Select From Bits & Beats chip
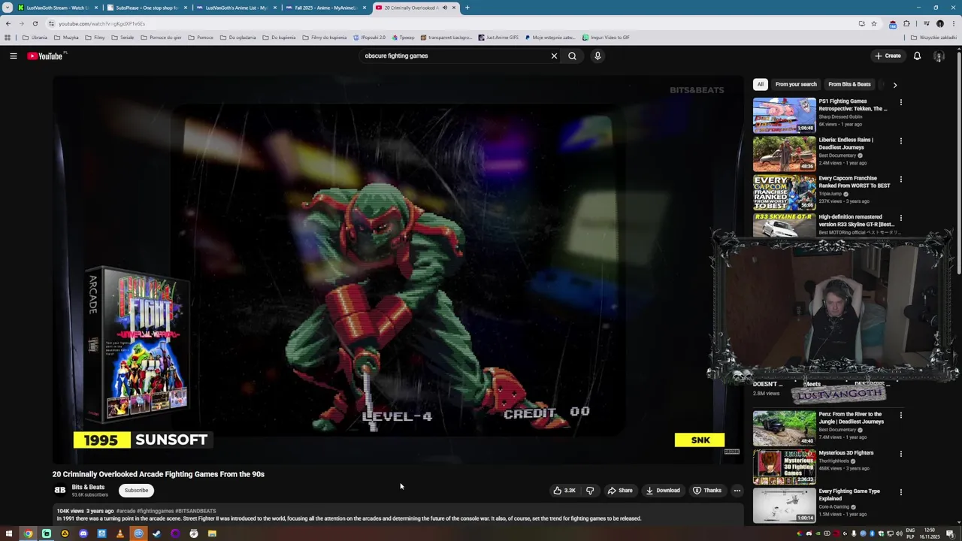The image size is (962, 541). click(849, 84)
